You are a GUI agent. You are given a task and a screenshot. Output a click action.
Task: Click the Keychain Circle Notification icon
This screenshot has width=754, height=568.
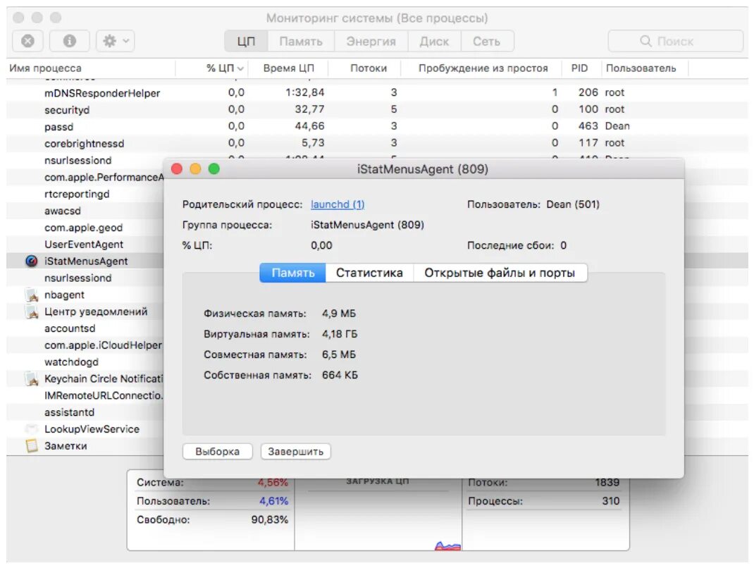[x=32, y=379]
